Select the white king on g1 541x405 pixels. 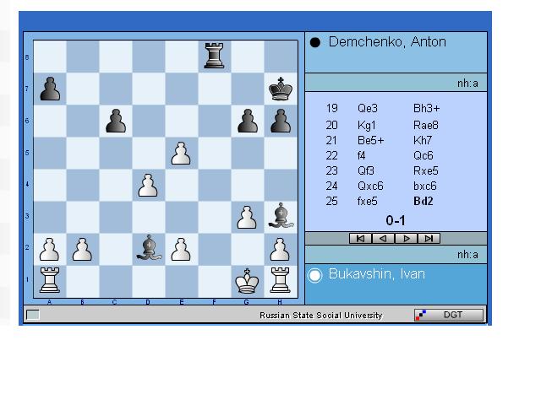click(248, 281)
